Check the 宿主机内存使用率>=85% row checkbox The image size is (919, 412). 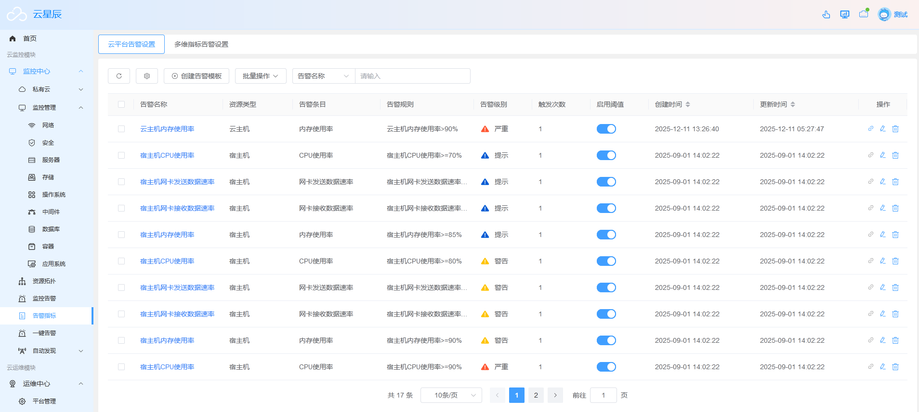click(121, 235)
